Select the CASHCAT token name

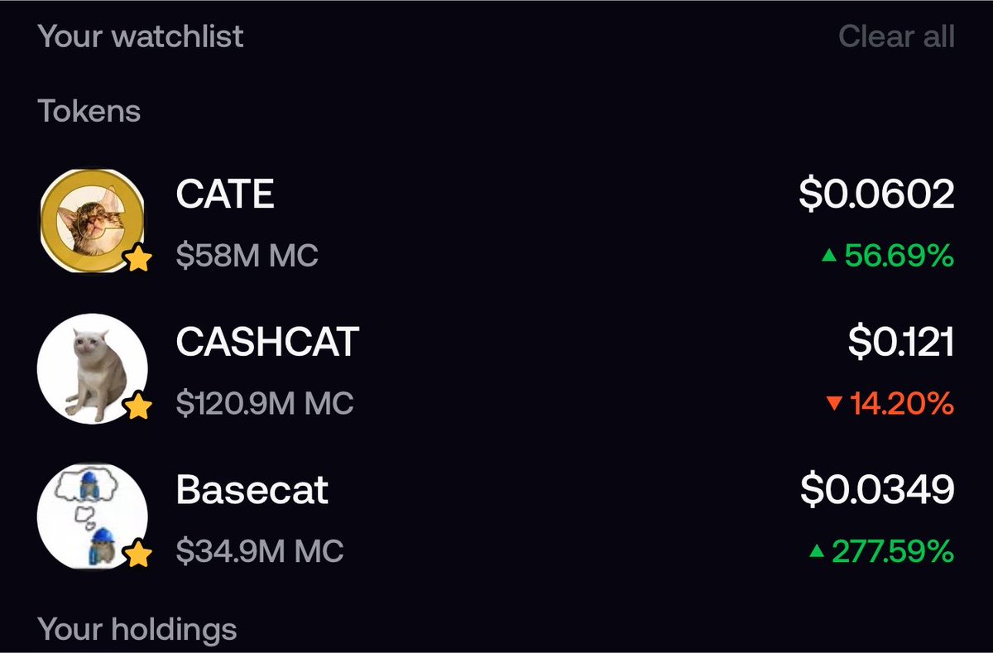pos(267,343)
